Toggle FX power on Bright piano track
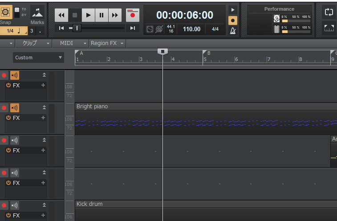The image size is (337, 221). [x=8, y=118]
